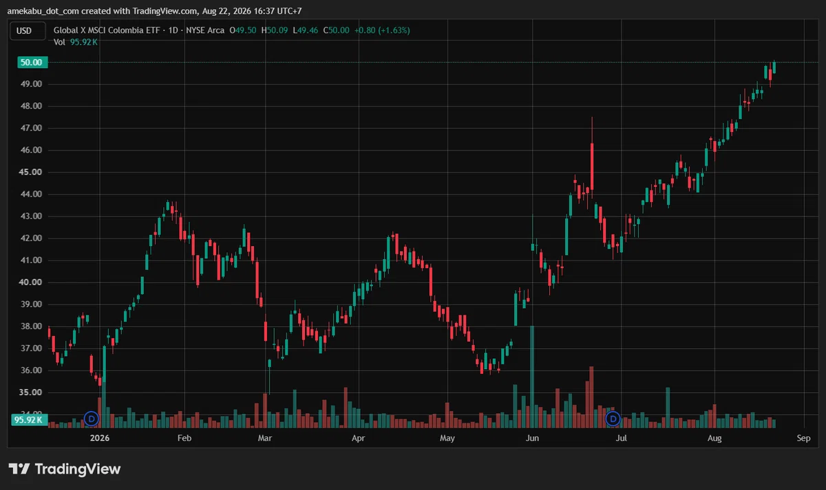The height and width of the screenshot is (490, 826).
Task: Click the Apr label on the time axis
Action: tap(358, 438)
